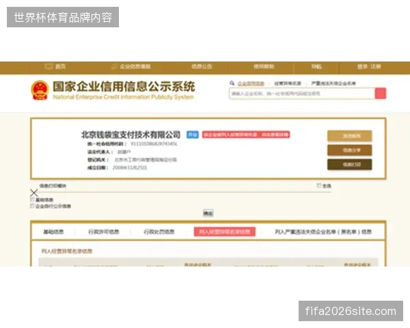
Task: Click the 列入经营异常名录信息 section heading
Action: point(67,251)
